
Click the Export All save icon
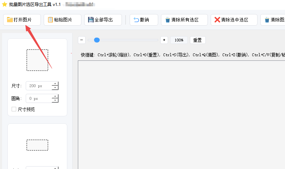pyautogui.click(x=91, y=20)
